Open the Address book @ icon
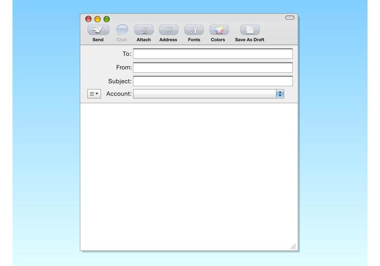The height and width of the screenshot is (266, 380). tap(168, 30)
